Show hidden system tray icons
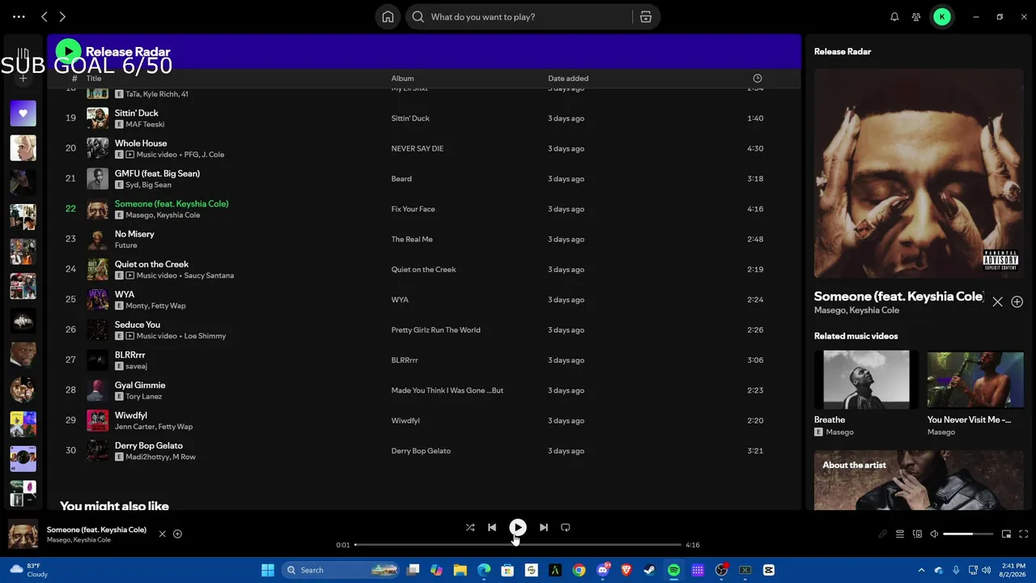The width and height of the screenshot is (1036, 583). point(921,570)
